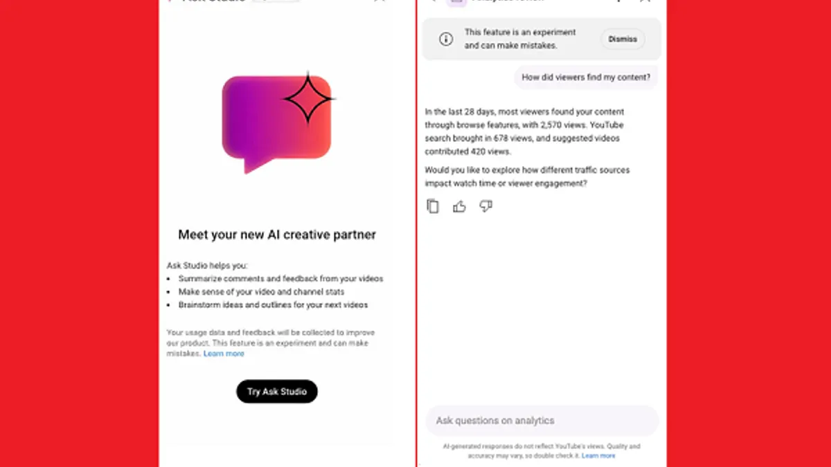Click the info icon in the experiment banner
Image resolution: width=831 pixels, height=467 pixels.
coord(446,39)
